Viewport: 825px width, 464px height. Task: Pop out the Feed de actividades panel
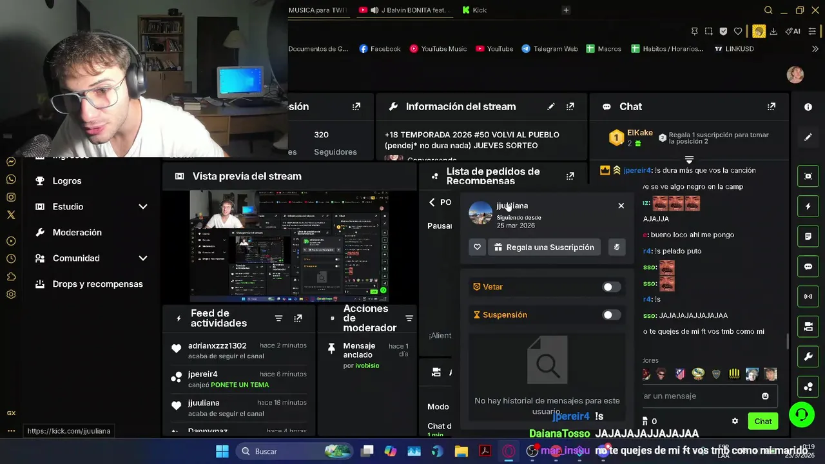pyautogui.click(x=298, y=318)
